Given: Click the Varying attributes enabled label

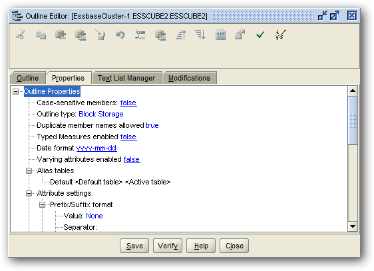Looking at the screenshot, I should pyautogui.click(x=79, y=159).
